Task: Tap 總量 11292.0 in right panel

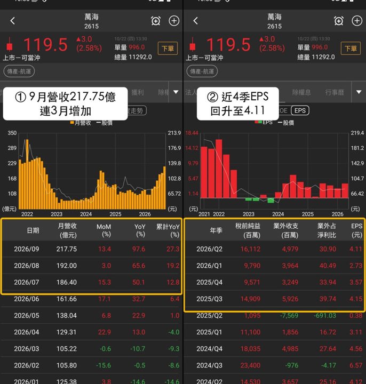Action: [x=316, y=57]
